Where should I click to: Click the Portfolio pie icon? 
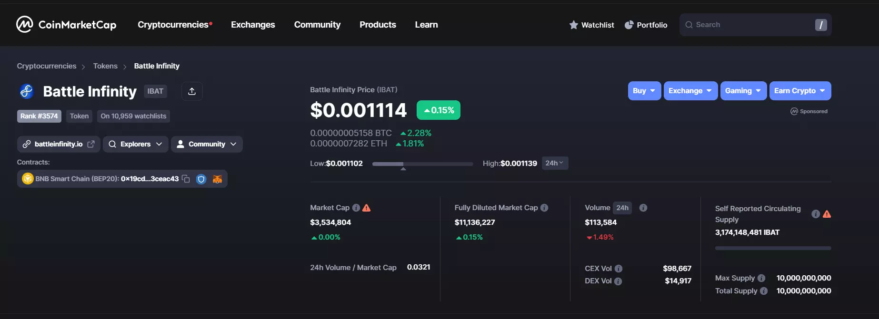(x=629, y=25)
